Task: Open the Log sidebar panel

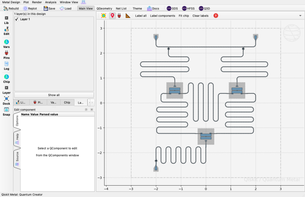Action: click(x=7, y=66)
